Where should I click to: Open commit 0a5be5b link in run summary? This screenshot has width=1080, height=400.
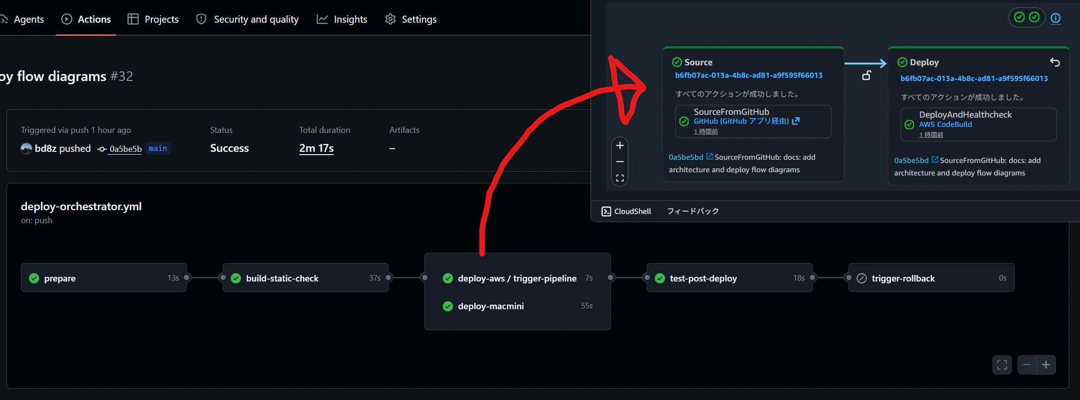point(126,149)
